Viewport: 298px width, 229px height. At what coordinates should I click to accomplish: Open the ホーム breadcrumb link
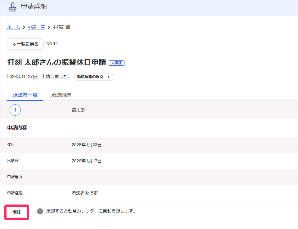point(13,27)
